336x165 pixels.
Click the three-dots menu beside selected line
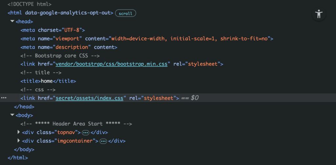click(4, 98)
